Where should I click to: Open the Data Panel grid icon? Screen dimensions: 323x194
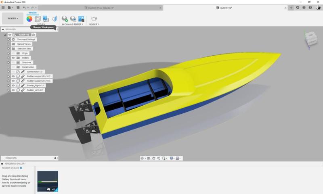coord(3,8)
